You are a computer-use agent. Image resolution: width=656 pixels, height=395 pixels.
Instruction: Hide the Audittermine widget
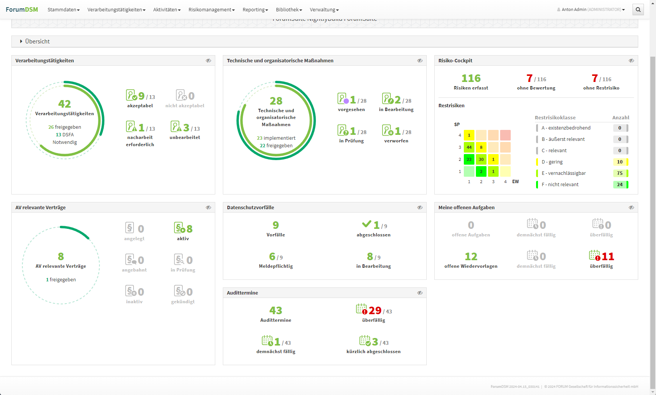420,293
